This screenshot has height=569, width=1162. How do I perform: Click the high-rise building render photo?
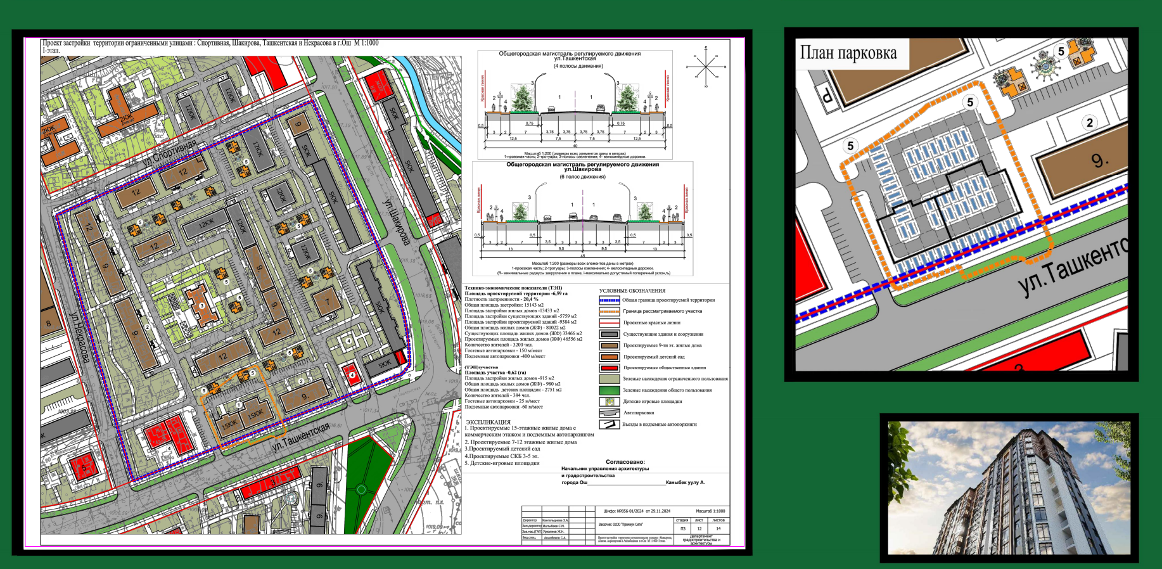tap(1009, 488)
